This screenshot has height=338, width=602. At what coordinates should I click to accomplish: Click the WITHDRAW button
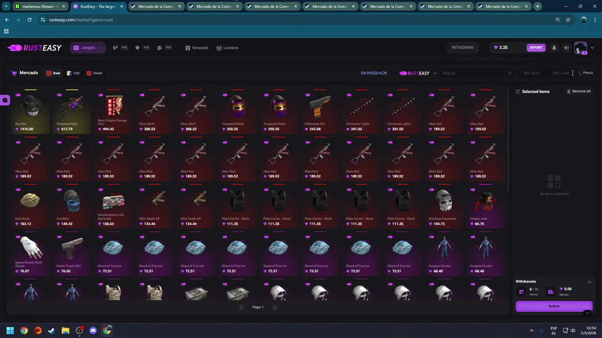pos(462,47)
